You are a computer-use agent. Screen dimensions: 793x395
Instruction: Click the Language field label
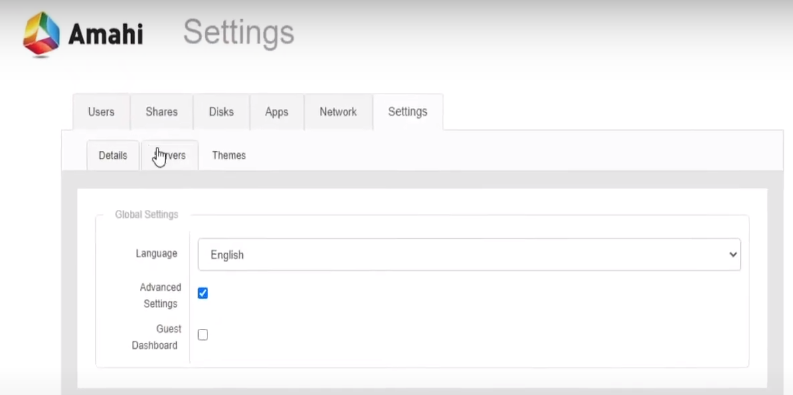point(157,254)
